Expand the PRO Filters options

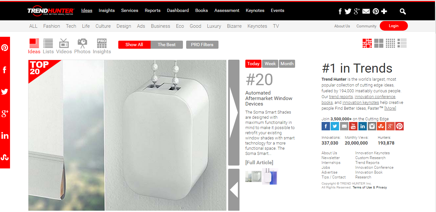(x=202, y=45)
